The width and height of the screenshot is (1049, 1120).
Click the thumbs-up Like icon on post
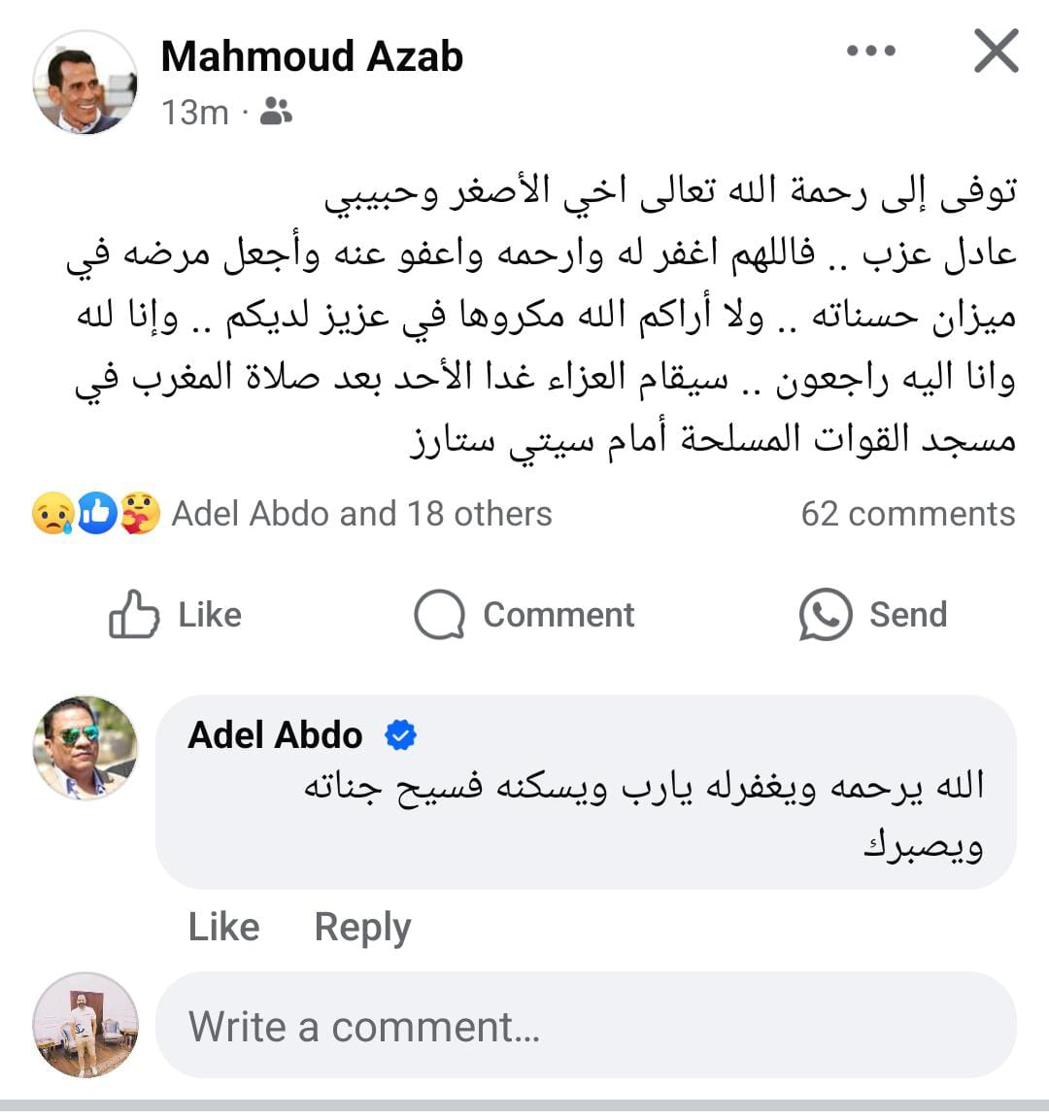click(133, 614)
